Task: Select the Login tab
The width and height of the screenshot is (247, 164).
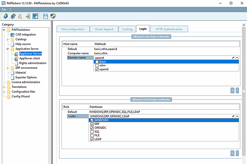Action: (x=143, y=29)
